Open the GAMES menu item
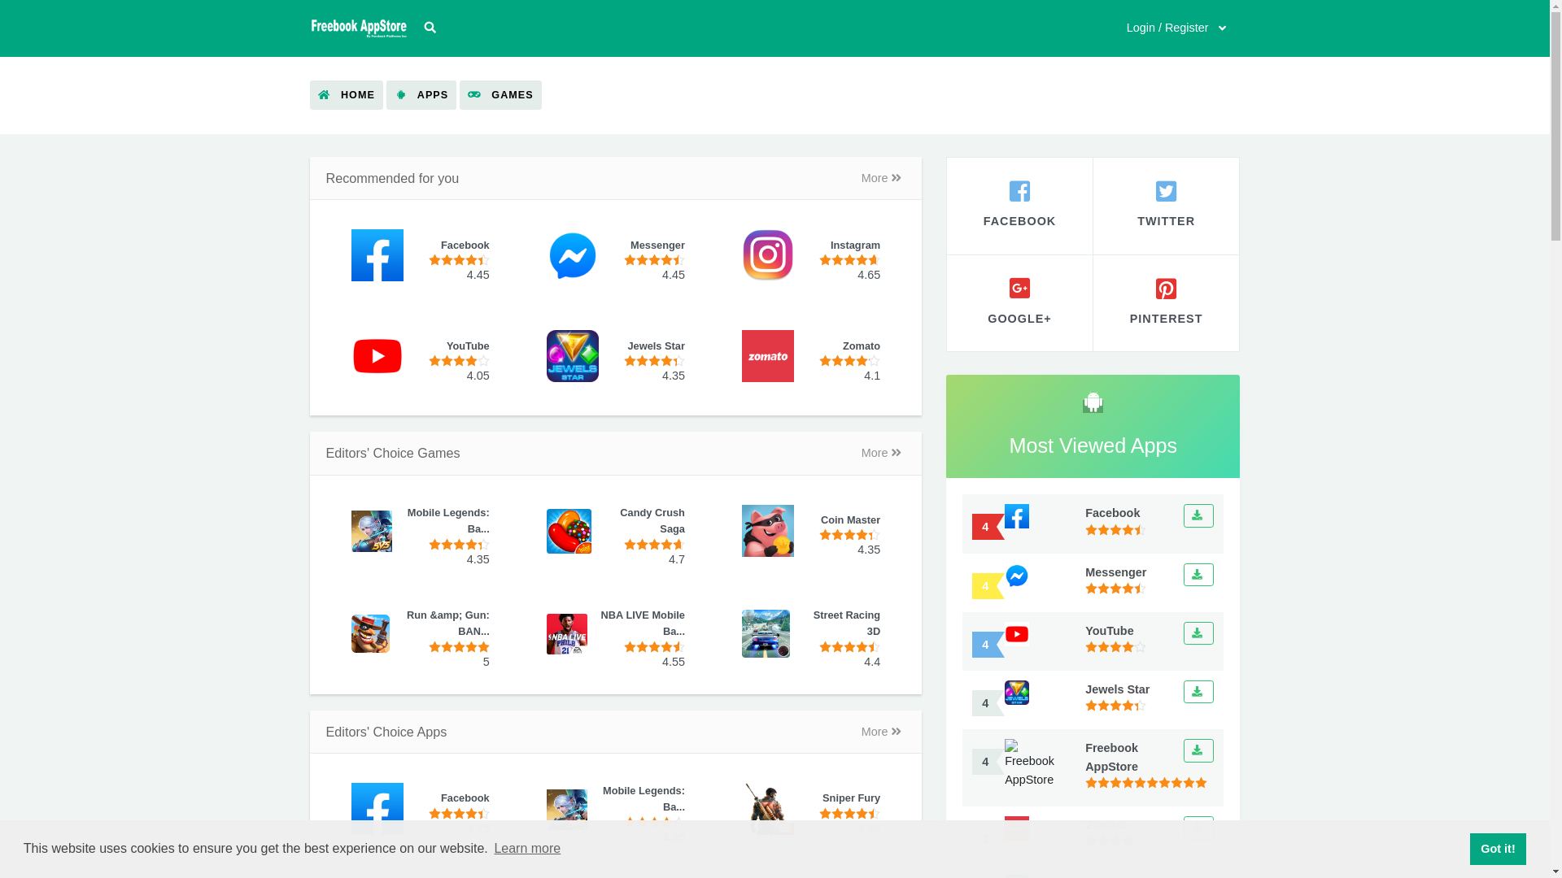The image size is (1562, 878). 500,95
